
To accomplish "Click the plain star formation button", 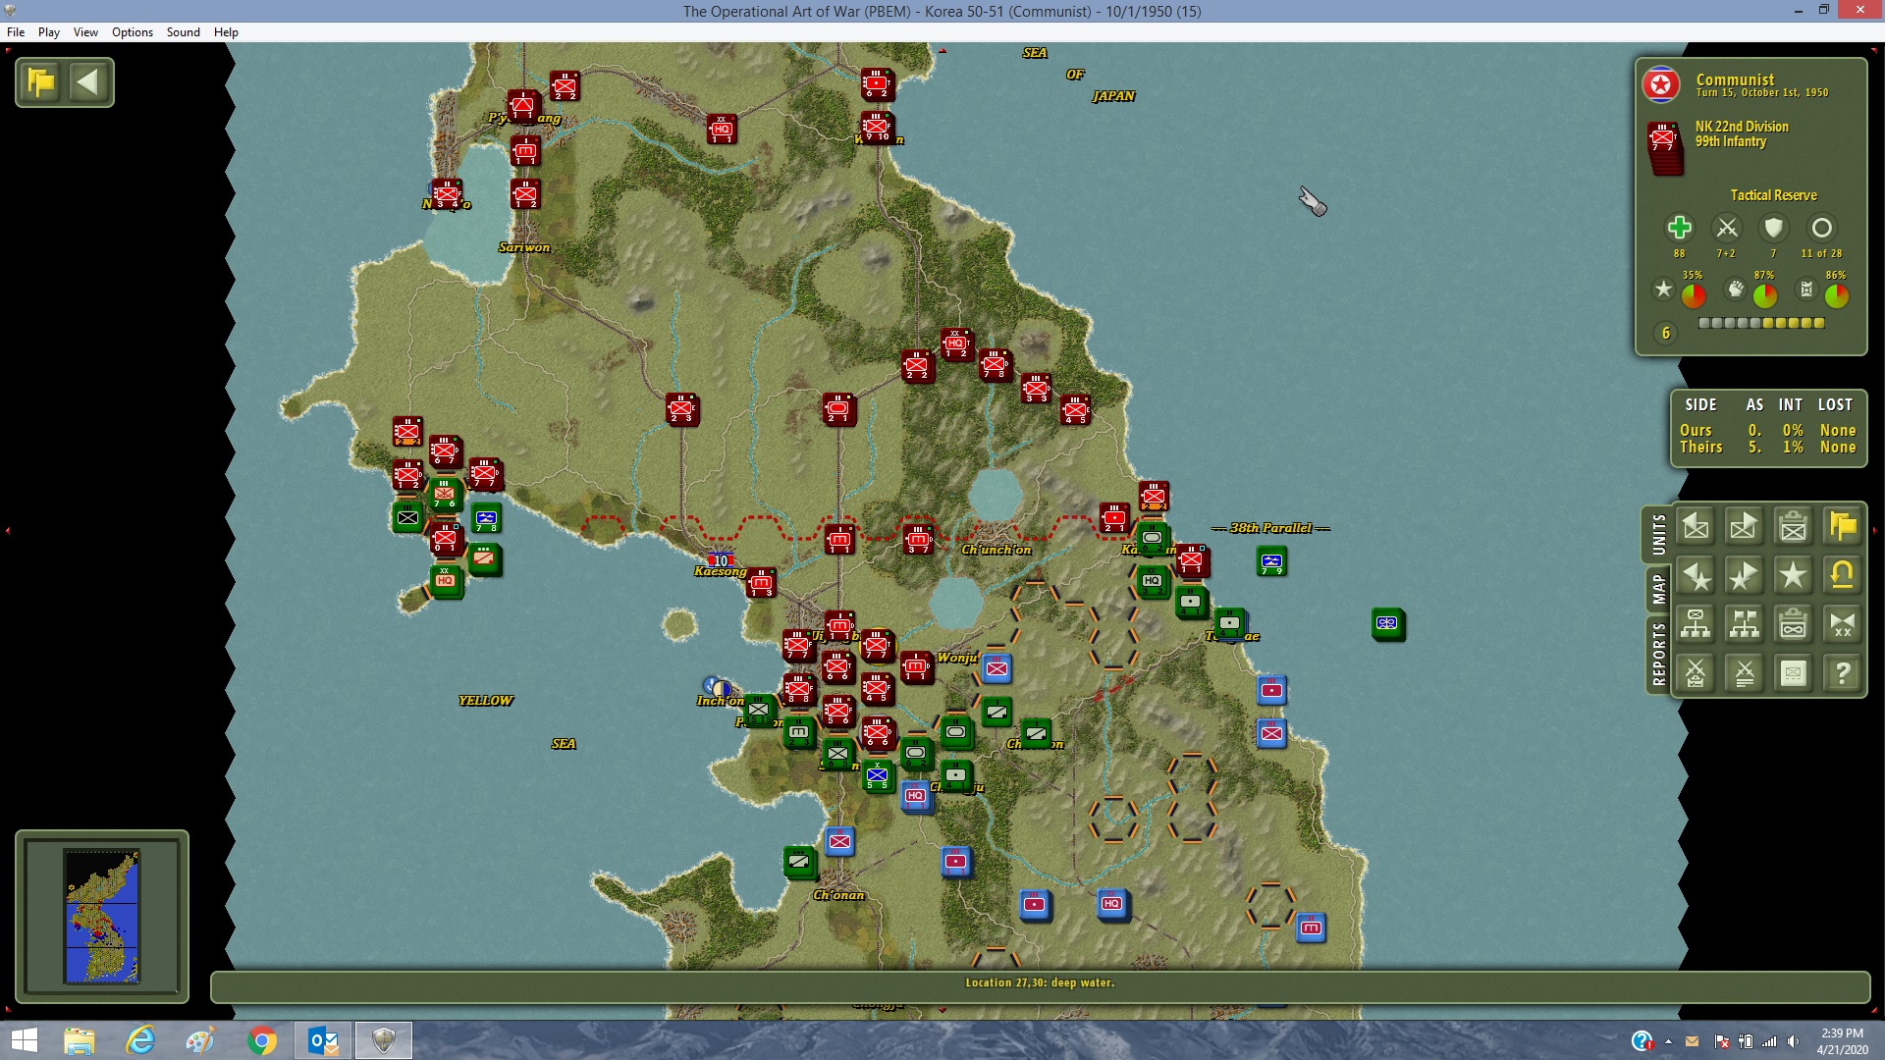I will click(x=1793, y=576).
